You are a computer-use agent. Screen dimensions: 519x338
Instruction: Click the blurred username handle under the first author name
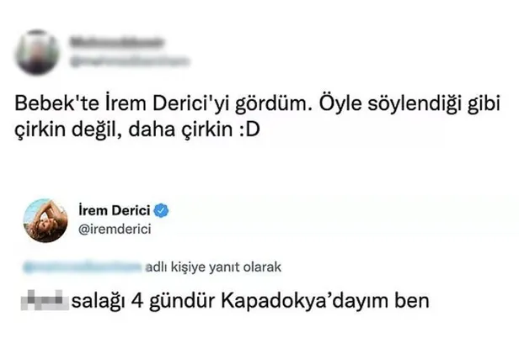coord(131,61)
